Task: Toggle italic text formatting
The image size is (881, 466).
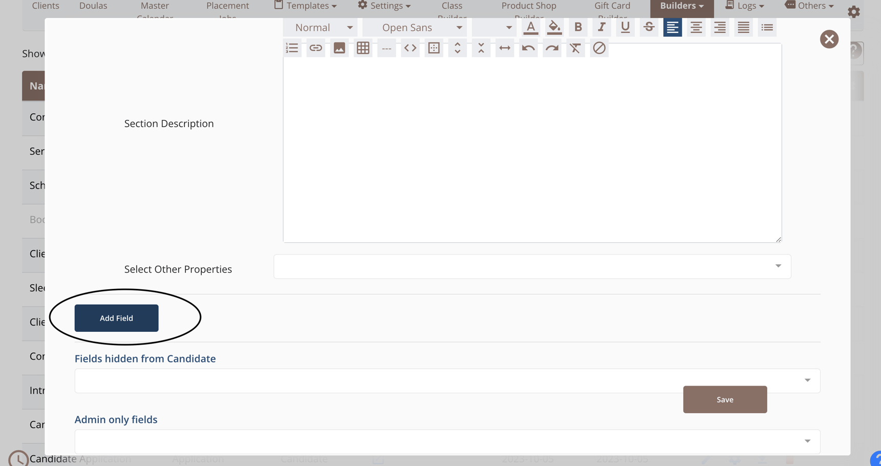Action: tap(601, 27)
